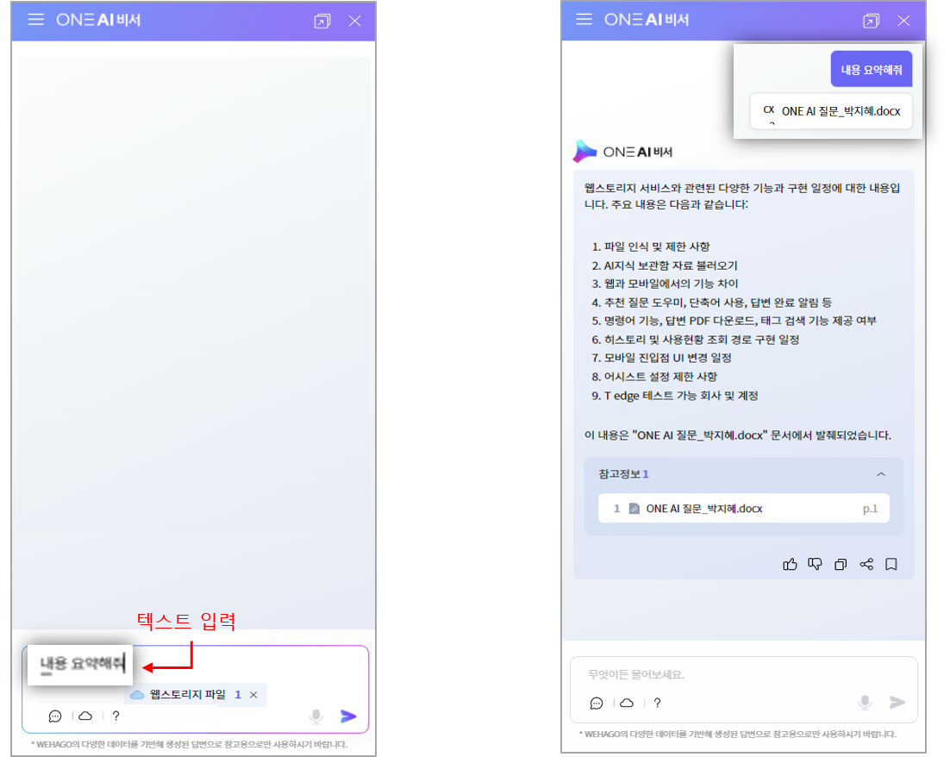Like the answer with the thumbs-up icon
The image size is (950, 757).
point(790,564)
